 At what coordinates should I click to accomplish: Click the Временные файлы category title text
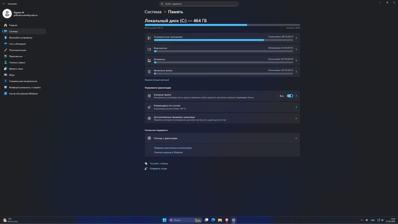163,70
